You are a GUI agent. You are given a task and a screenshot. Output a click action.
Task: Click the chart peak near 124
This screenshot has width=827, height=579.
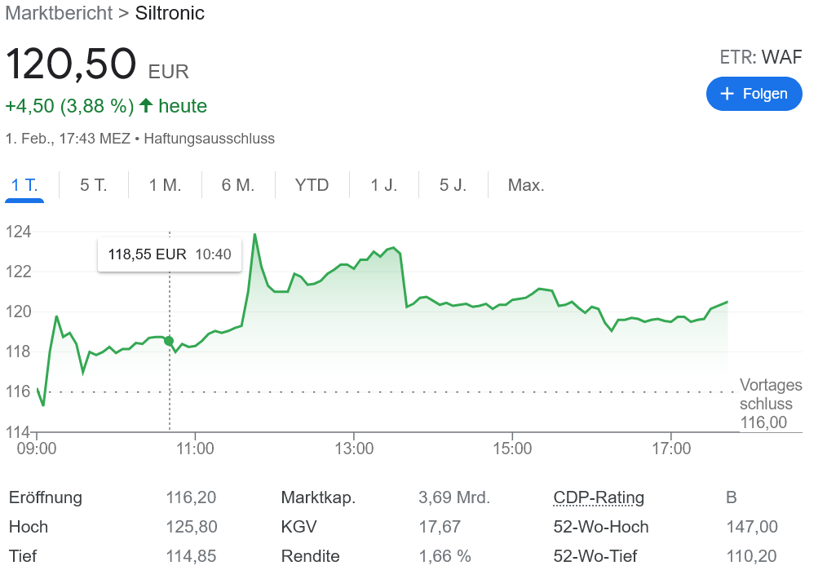[255, 235]
